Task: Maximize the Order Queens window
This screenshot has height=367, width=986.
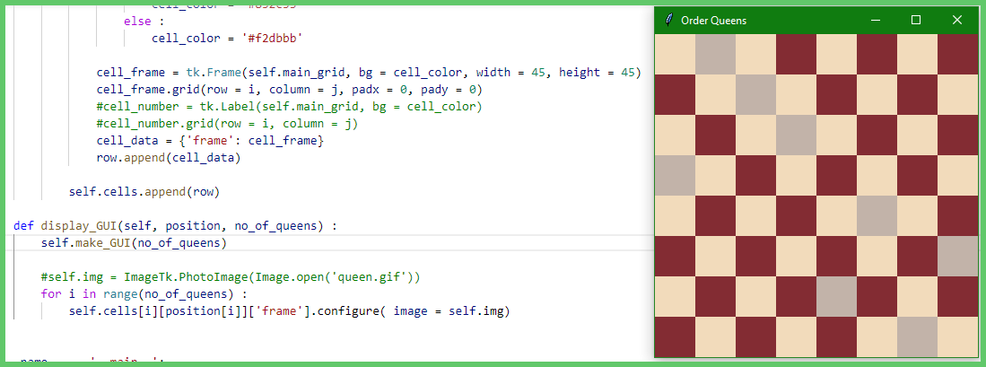Action: [x=915, y=20]
